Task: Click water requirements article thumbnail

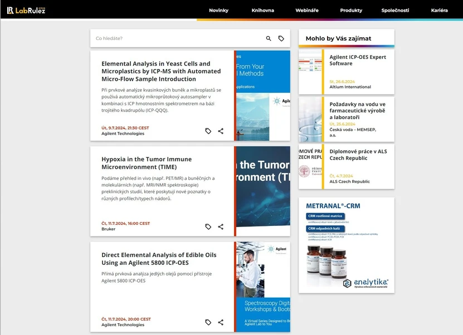Action: point(310,120)
